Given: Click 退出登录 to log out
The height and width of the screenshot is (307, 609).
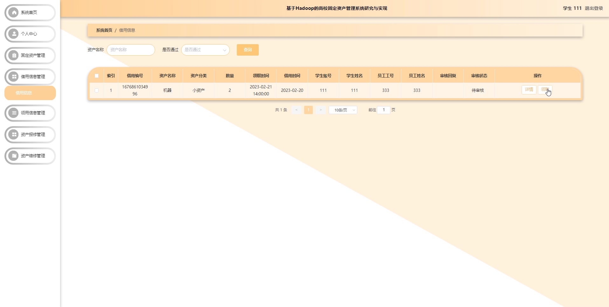Looking at the screenshot, I should click(593, 8).
